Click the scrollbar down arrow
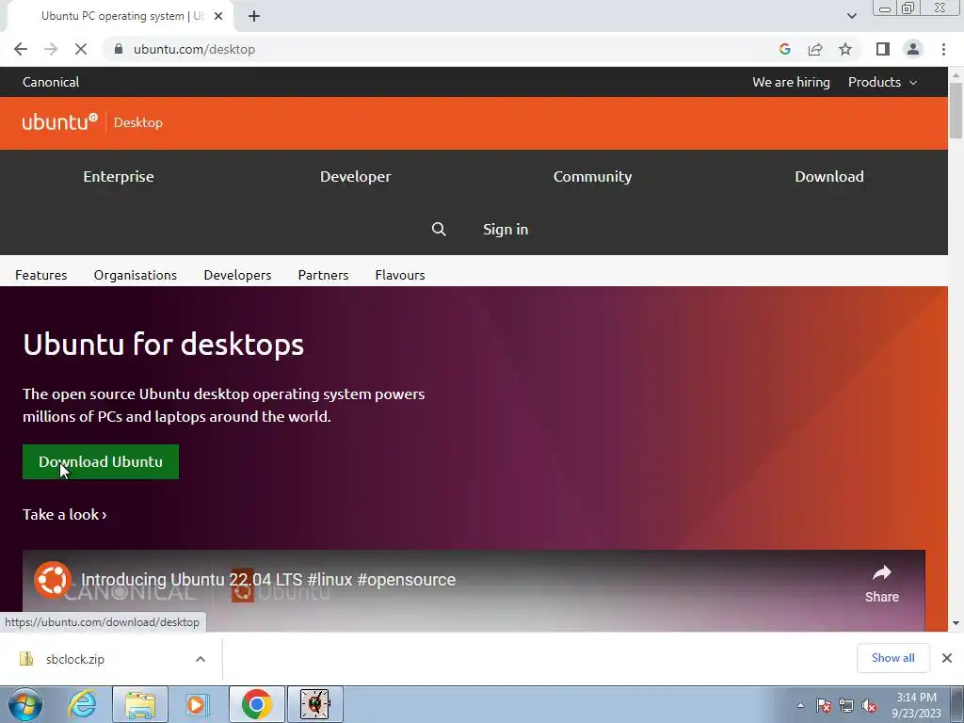Image resolution: width=964 pixels, height=723 pixels. tap(956, 623)
